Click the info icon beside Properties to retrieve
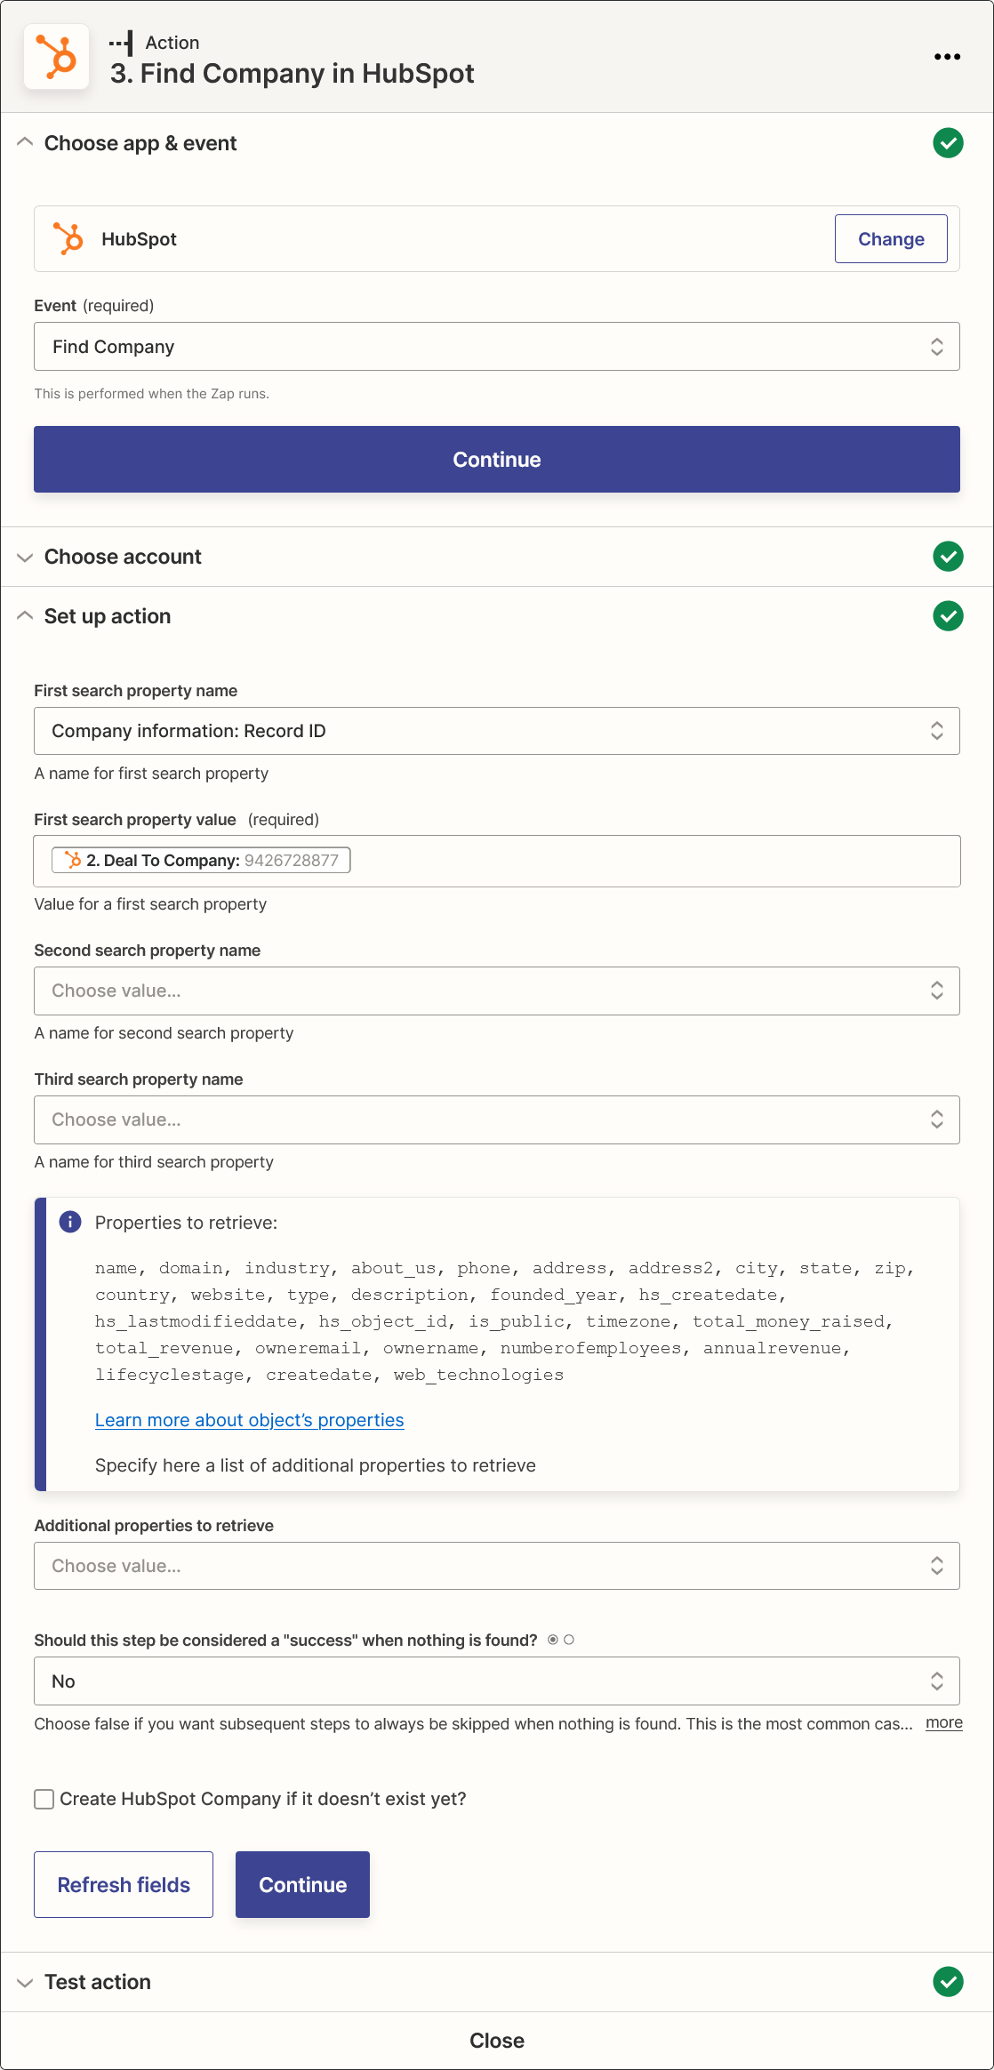994x2070 pixels. pos(70,1222)
